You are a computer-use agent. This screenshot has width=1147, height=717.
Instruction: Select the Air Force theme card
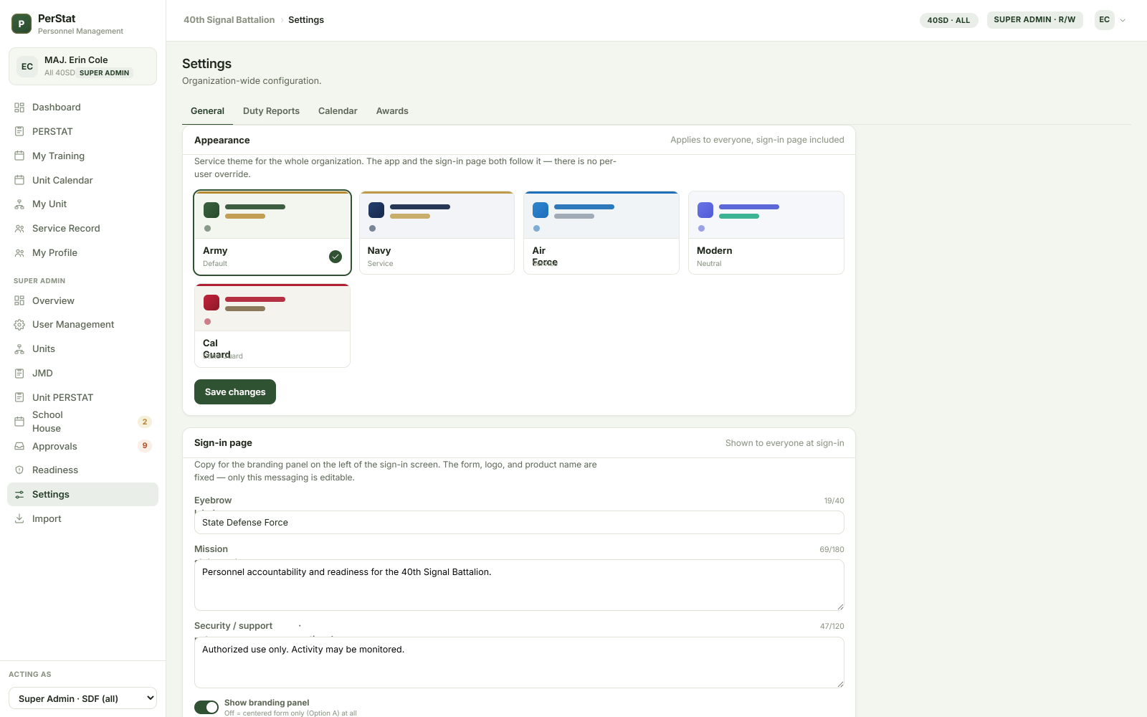point(601,232)
